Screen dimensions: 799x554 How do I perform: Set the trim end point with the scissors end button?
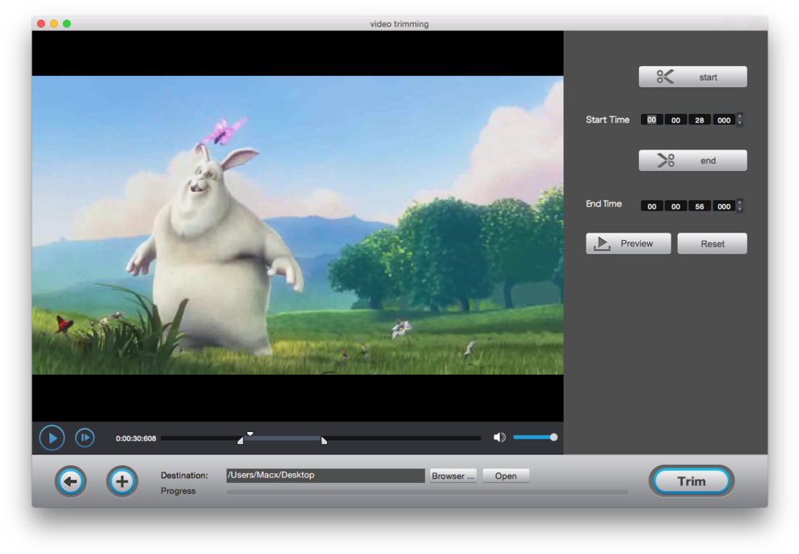click(692, 161)
